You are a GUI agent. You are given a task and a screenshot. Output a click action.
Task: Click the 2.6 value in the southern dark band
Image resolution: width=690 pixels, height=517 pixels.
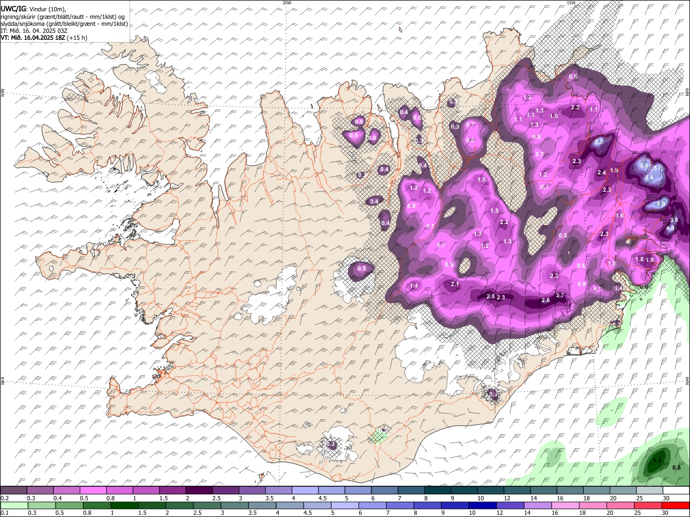(546, 300)
